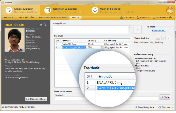Click the edit allergy info icon
The height and width of the screenshot is (113, 176).
pos(163,38)
